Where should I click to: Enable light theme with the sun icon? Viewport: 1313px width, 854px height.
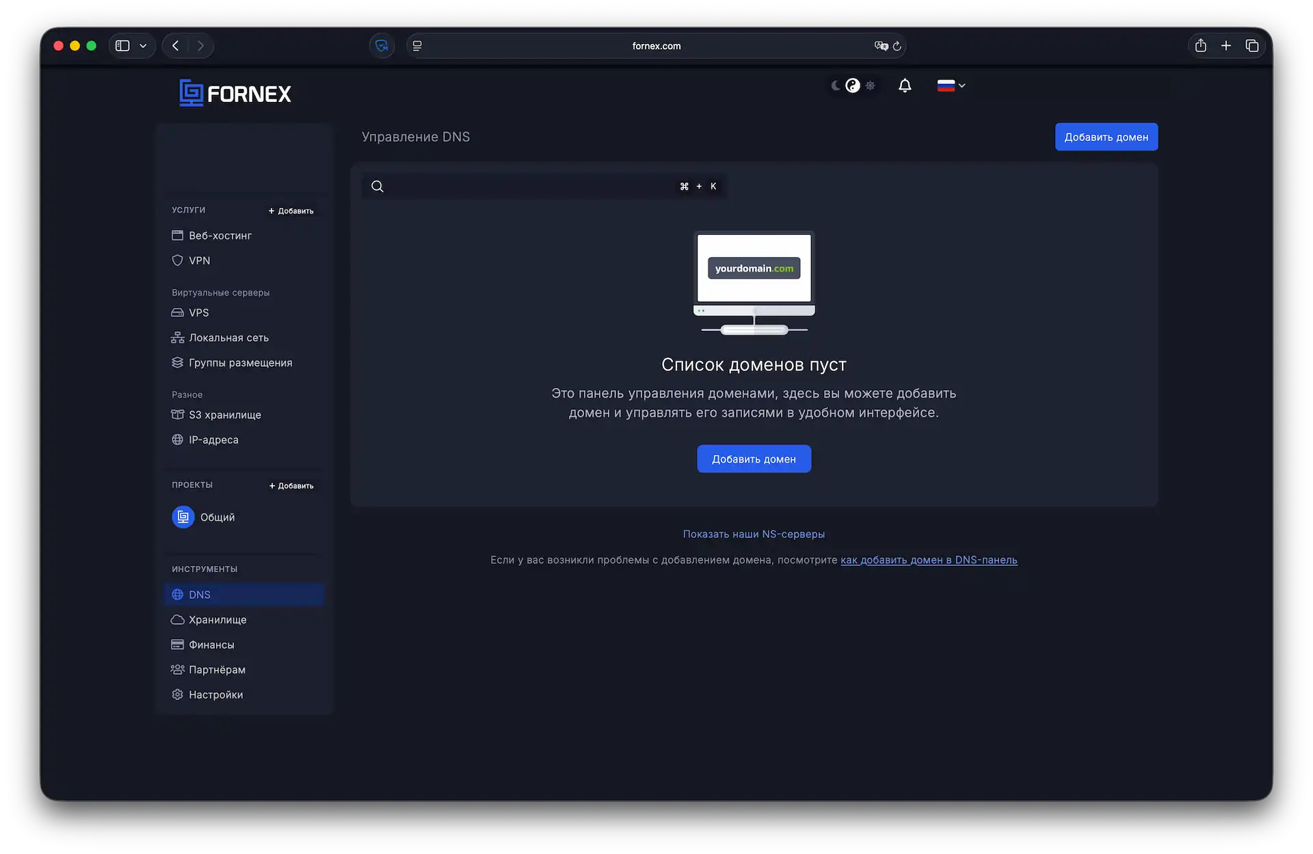point(870,85)
